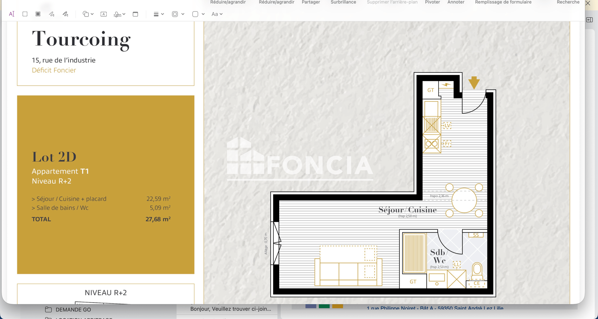Click the 'NIVEAU R+2' heading at bottom

tap(106, 293)
